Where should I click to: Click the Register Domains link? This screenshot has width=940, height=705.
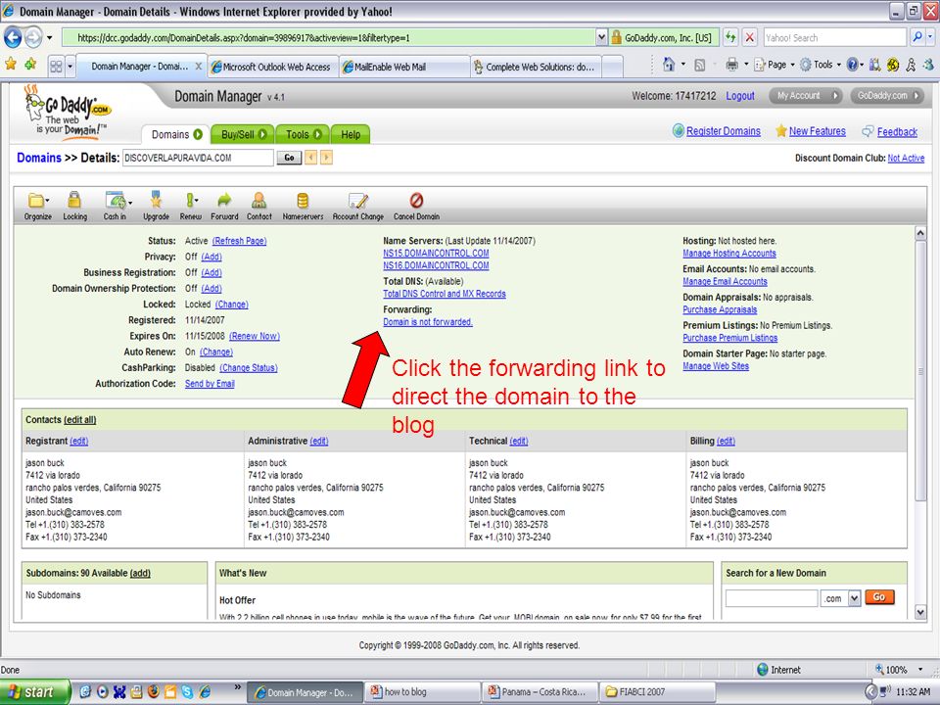tap(723, 131)
